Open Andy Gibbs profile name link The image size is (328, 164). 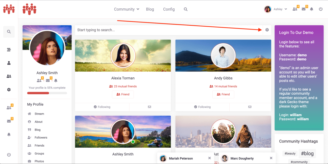click(223, 78)
